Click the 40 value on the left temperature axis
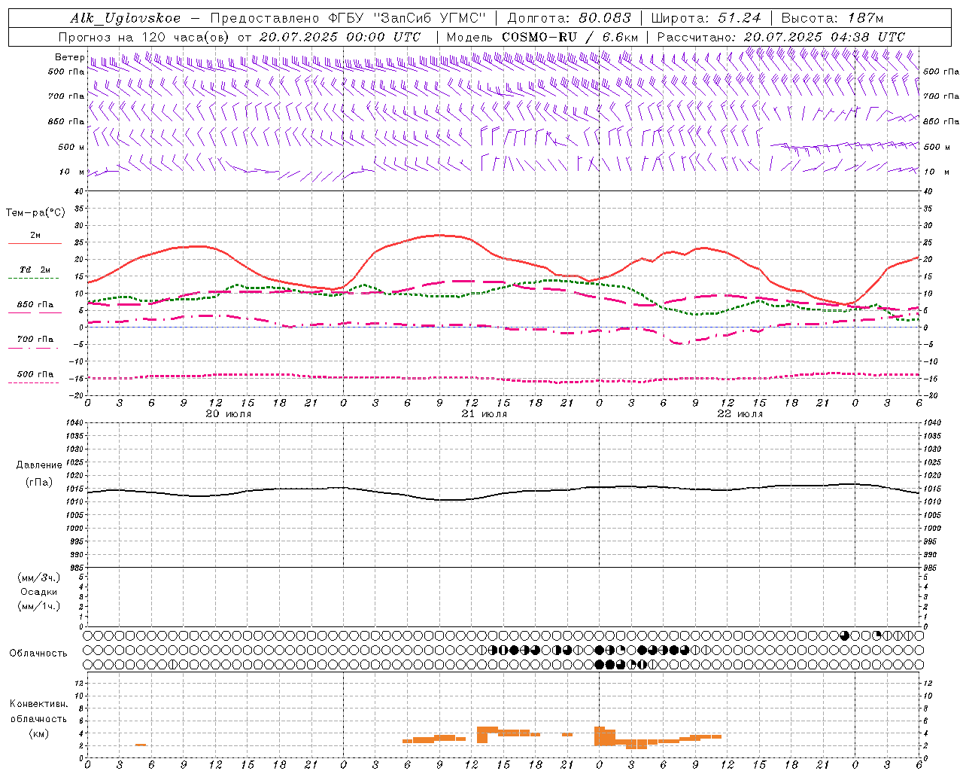Viewport: 963px width, 771px height. (81, 191)
